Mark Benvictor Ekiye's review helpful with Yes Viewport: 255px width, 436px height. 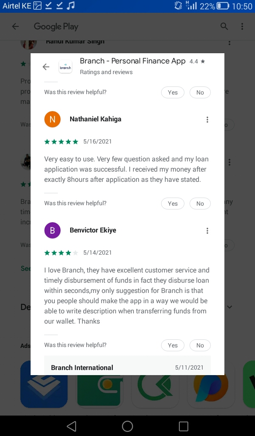tap(173, 345)
